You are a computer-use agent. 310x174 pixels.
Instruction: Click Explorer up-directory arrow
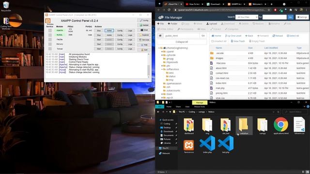pos(170,112)
